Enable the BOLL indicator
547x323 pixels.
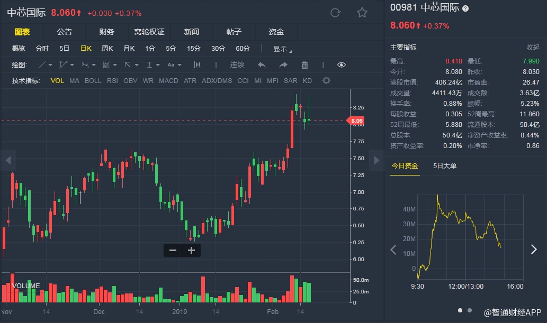tap(93, 81)
